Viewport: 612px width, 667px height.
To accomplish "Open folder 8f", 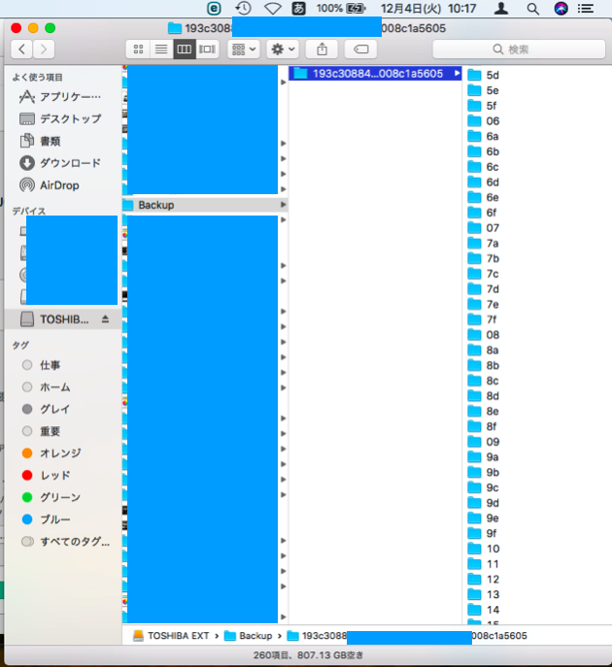I will coord(482,426).
